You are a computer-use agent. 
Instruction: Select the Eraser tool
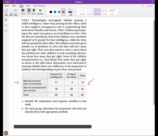pos(23,12)
